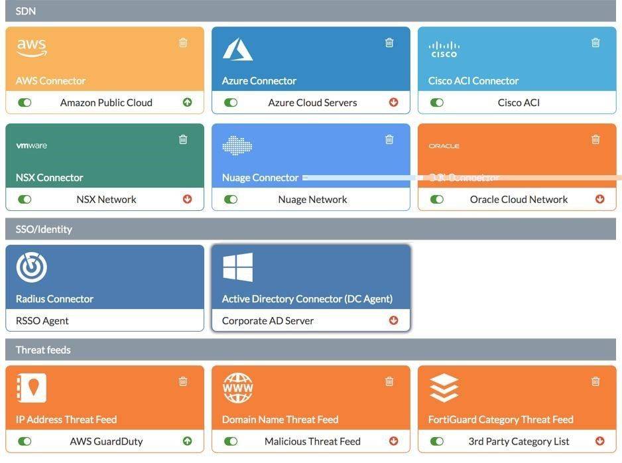
Task: Open the Radius Connector card
Action: (x=105, y=288)
